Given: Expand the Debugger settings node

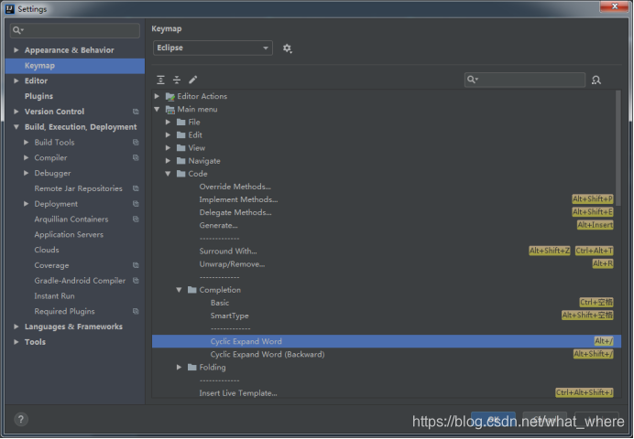Looking at the screenshot, I should coord(26,173).
